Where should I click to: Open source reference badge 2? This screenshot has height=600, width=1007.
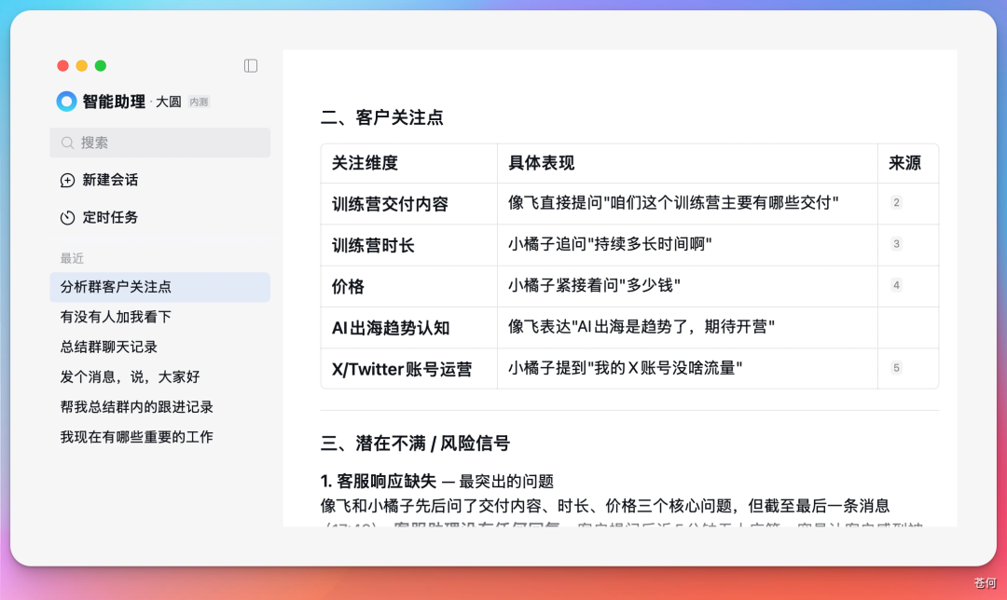(x=897, y=203)
